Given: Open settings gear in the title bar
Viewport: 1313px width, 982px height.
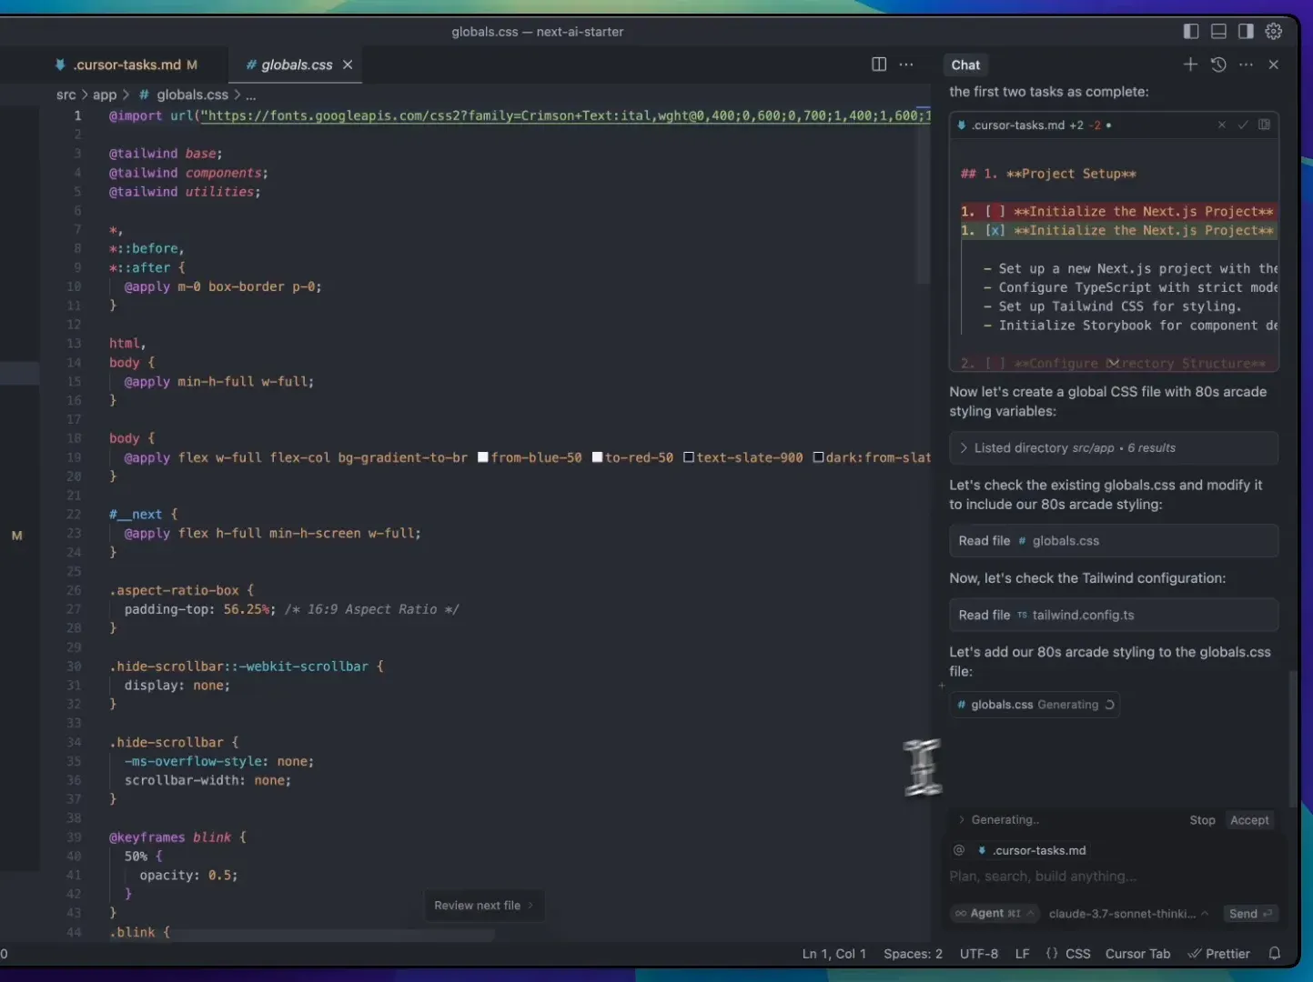Looking at the screenshot, I should 1274,31.
